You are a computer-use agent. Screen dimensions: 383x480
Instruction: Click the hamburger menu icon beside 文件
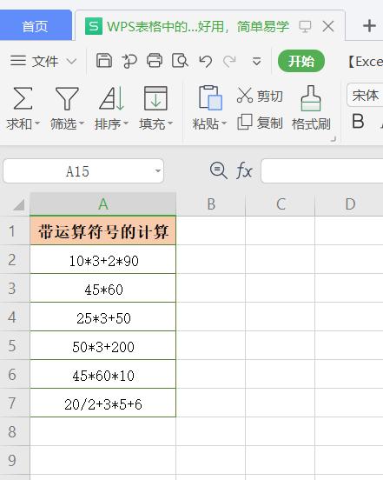coord(18,61)
